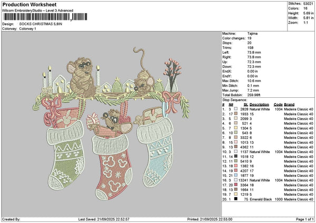
Task: Select the code '1000' in the last row
Action: tap(279, 199)
